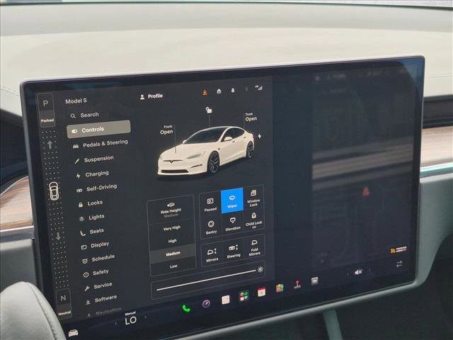Tap the car icon on gear strip
Screen dimensions: 453x340
(54, 191)
